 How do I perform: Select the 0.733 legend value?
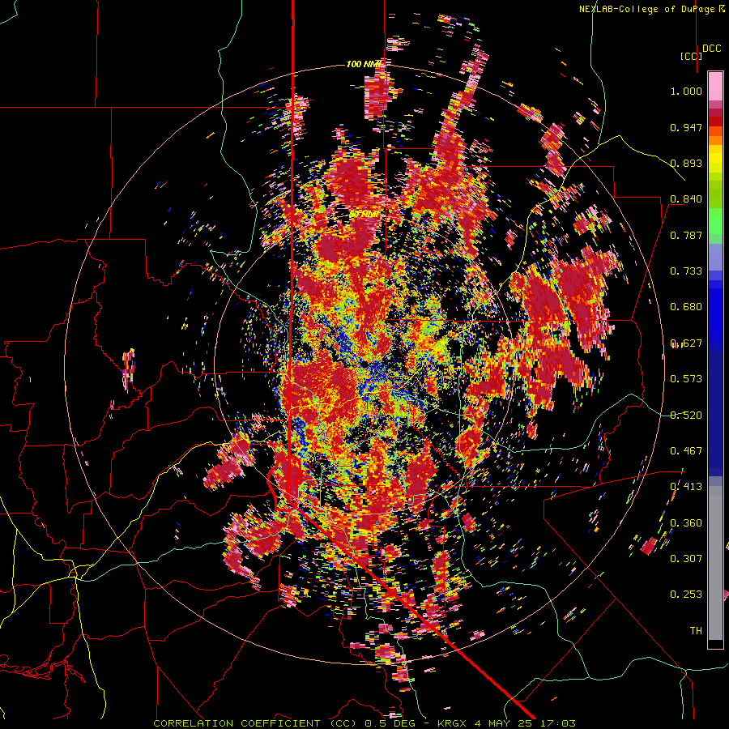pyautogui.click(x=686, y=271)
